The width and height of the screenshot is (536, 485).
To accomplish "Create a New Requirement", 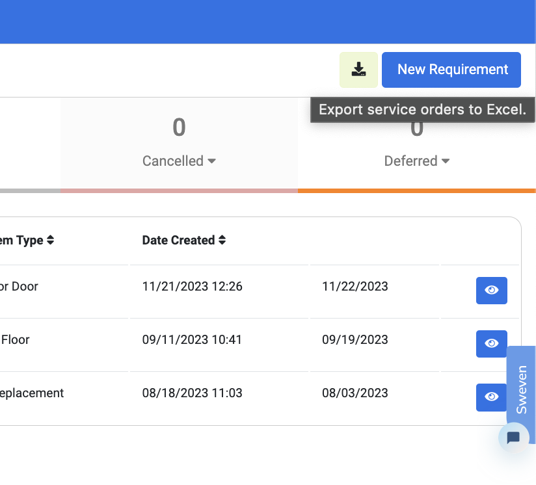I will (451, 70).
